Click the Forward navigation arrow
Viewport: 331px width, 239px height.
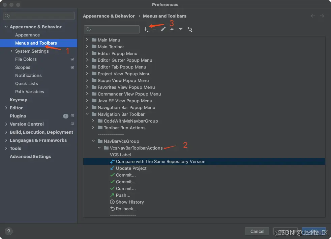point(322,16)
